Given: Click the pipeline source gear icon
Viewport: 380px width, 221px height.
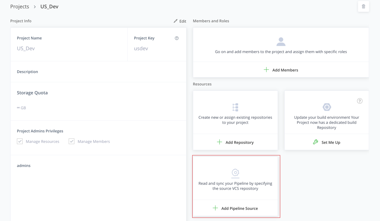Looking at the screenshot, I should click(235, 173).
